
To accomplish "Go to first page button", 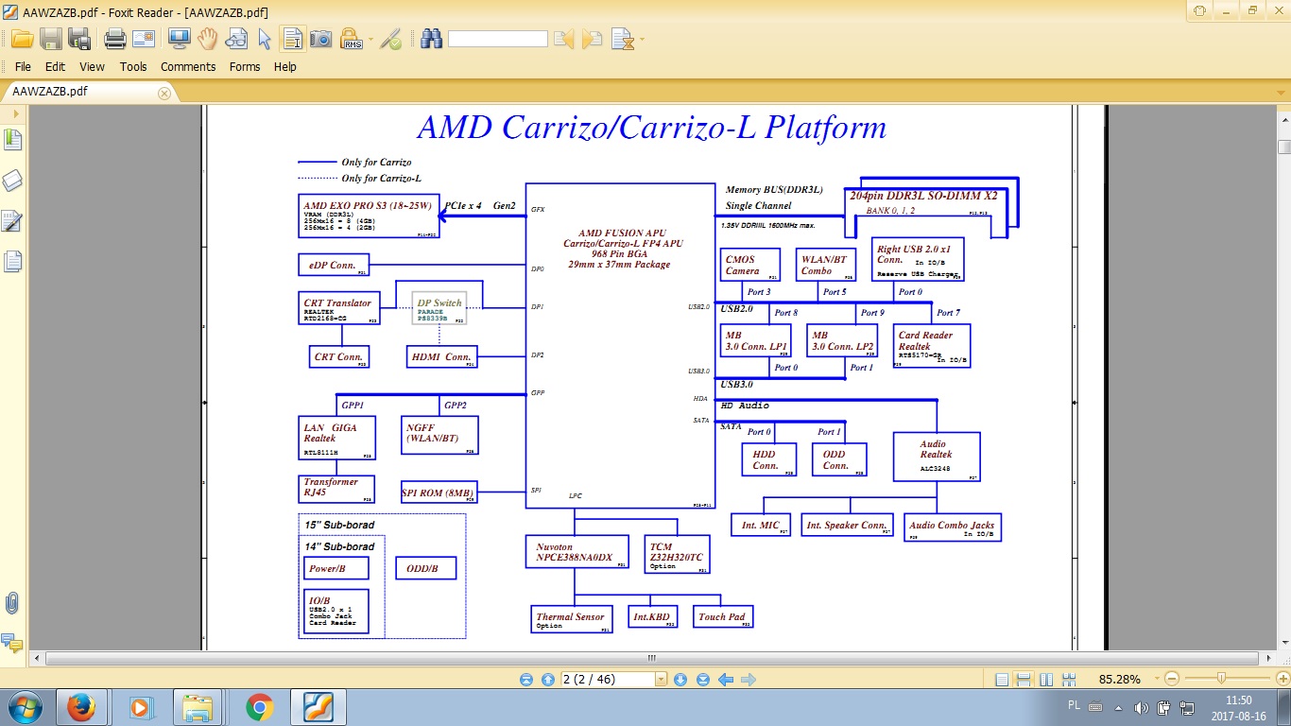I will coord(526,679).
